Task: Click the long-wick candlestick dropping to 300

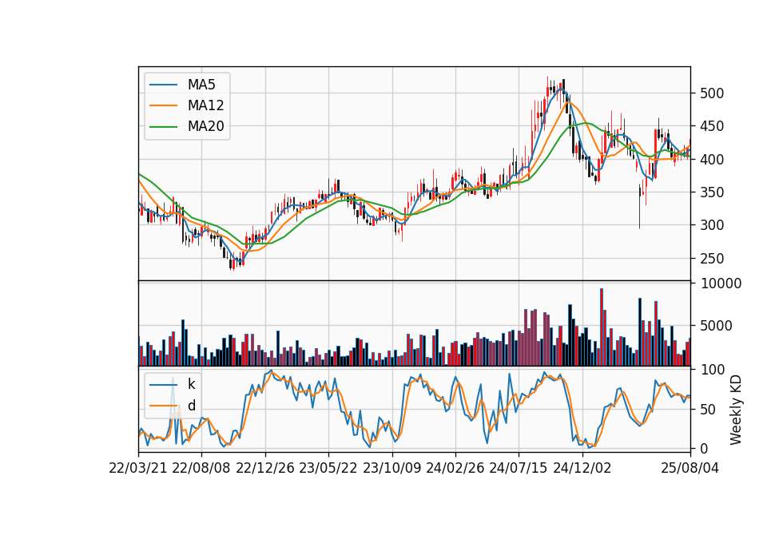Action: [x=639, y=206]
